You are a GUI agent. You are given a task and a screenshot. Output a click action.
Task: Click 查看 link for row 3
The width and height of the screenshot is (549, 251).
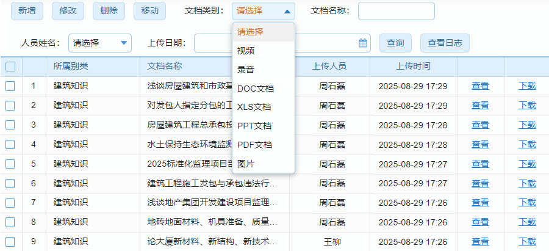pos(480,125)
